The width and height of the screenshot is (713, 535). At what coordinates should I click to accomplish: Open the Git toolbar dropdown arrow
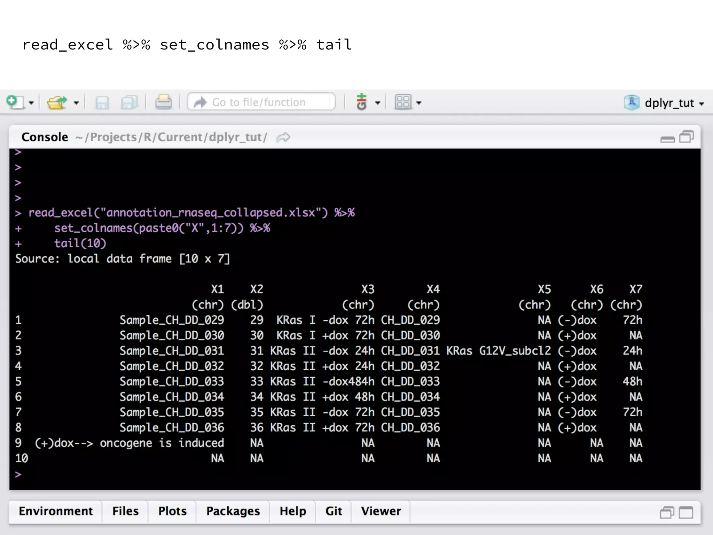coord(378,103)
